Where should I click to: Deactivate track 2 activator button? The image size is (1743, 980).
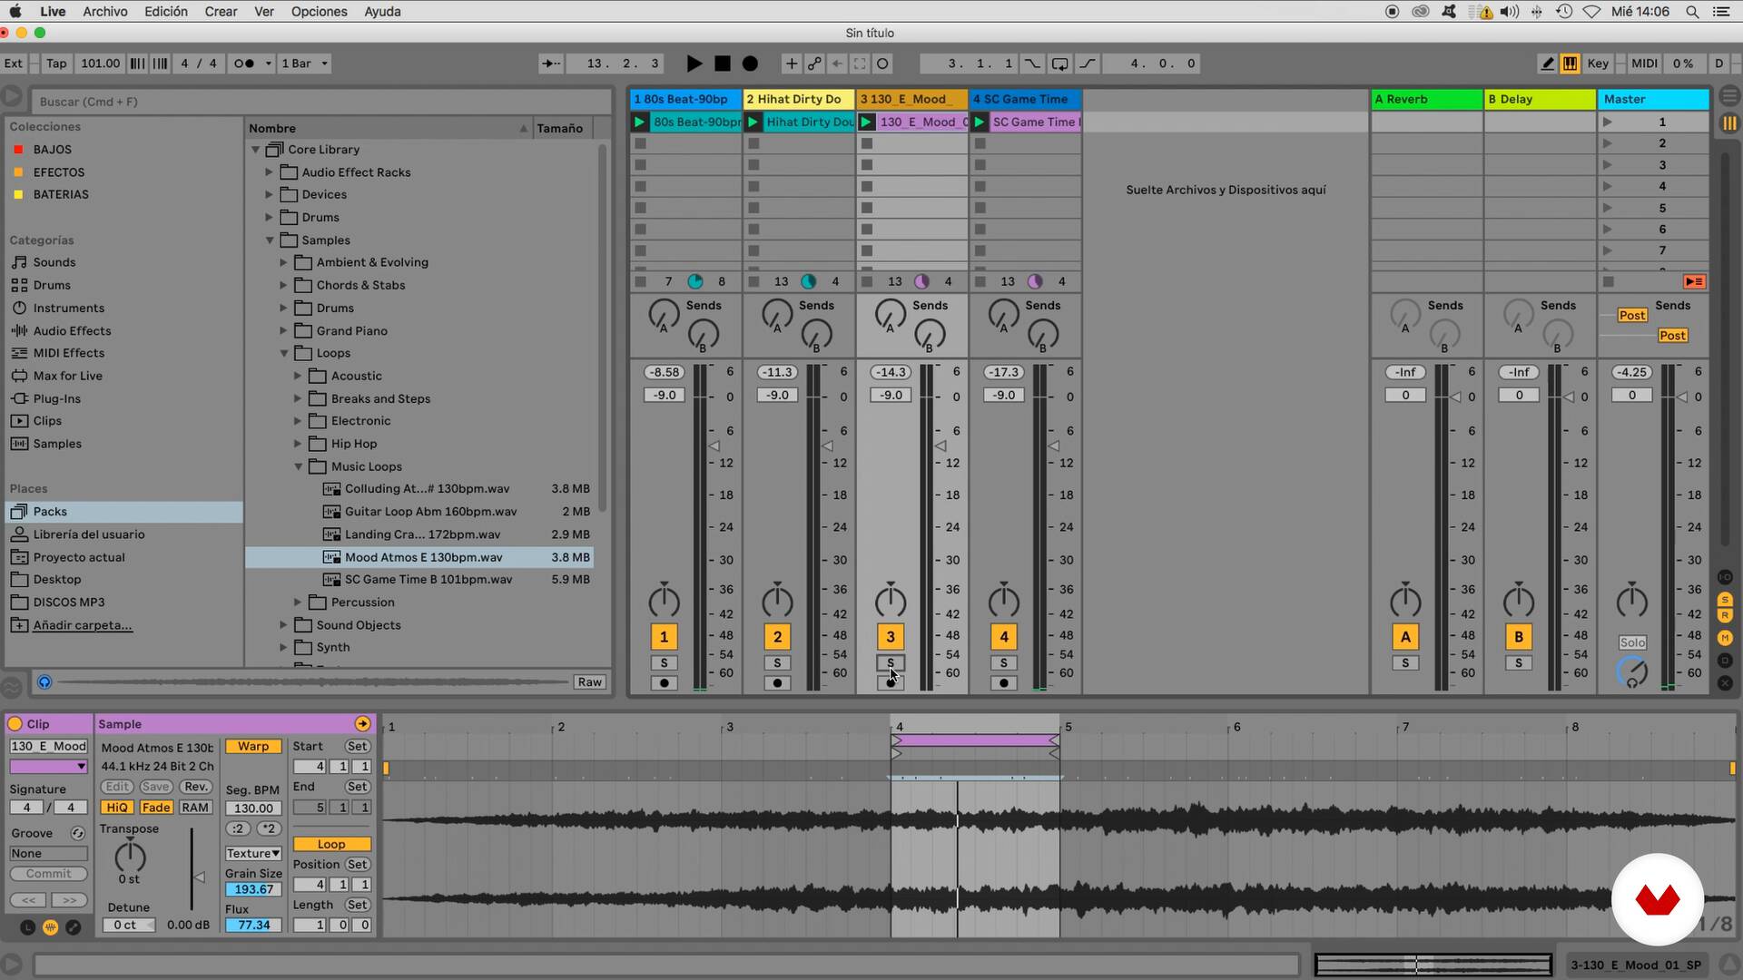pyautogui.click(x=777, y=637)
